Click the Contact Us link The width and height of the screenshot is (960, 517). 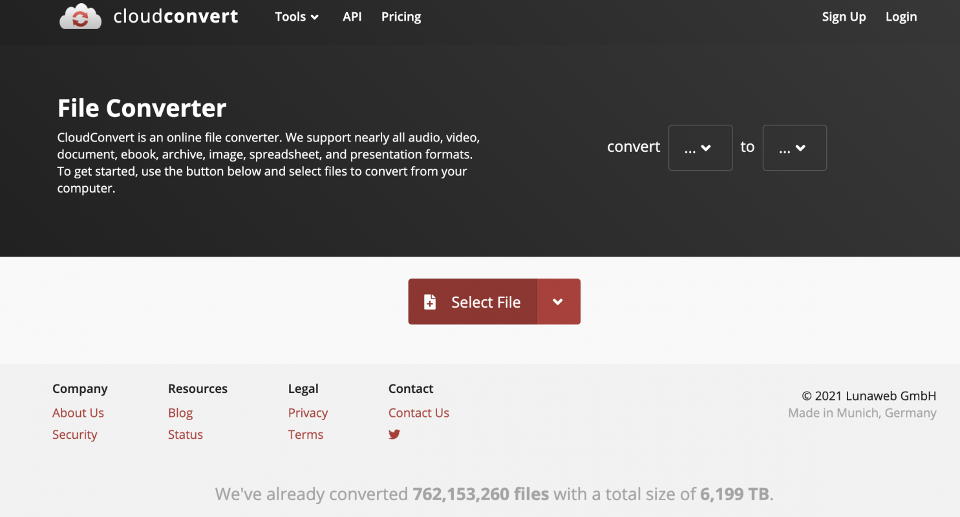click(419, 412)
